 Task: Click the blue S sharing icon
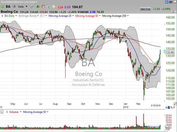167,2
